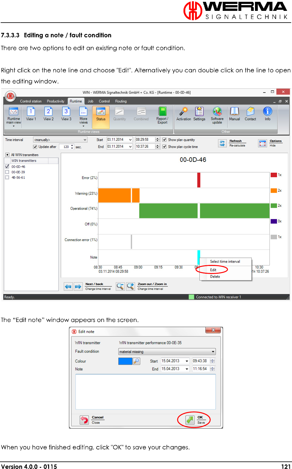The width and height of the screenshot is (292, 469).
Task: Open Contact envelope icon
Action: point(250,112)
